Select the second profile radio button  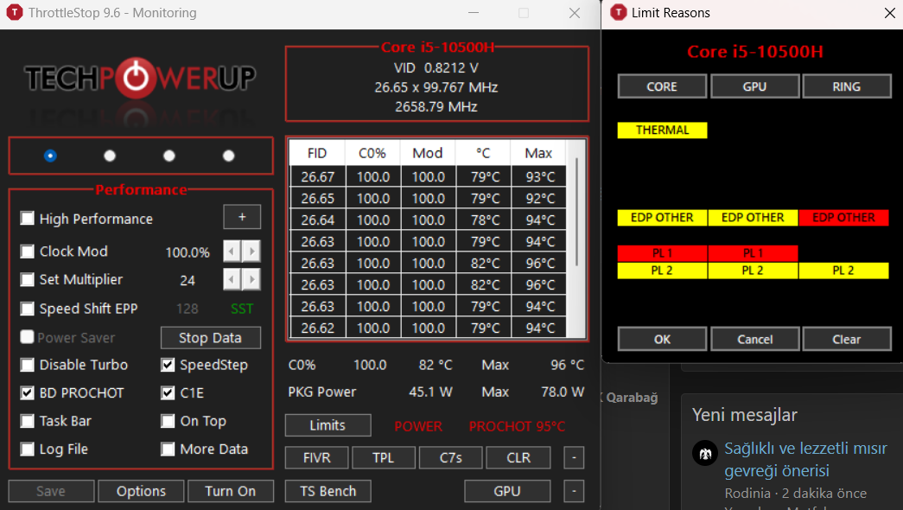coord(110,156)
